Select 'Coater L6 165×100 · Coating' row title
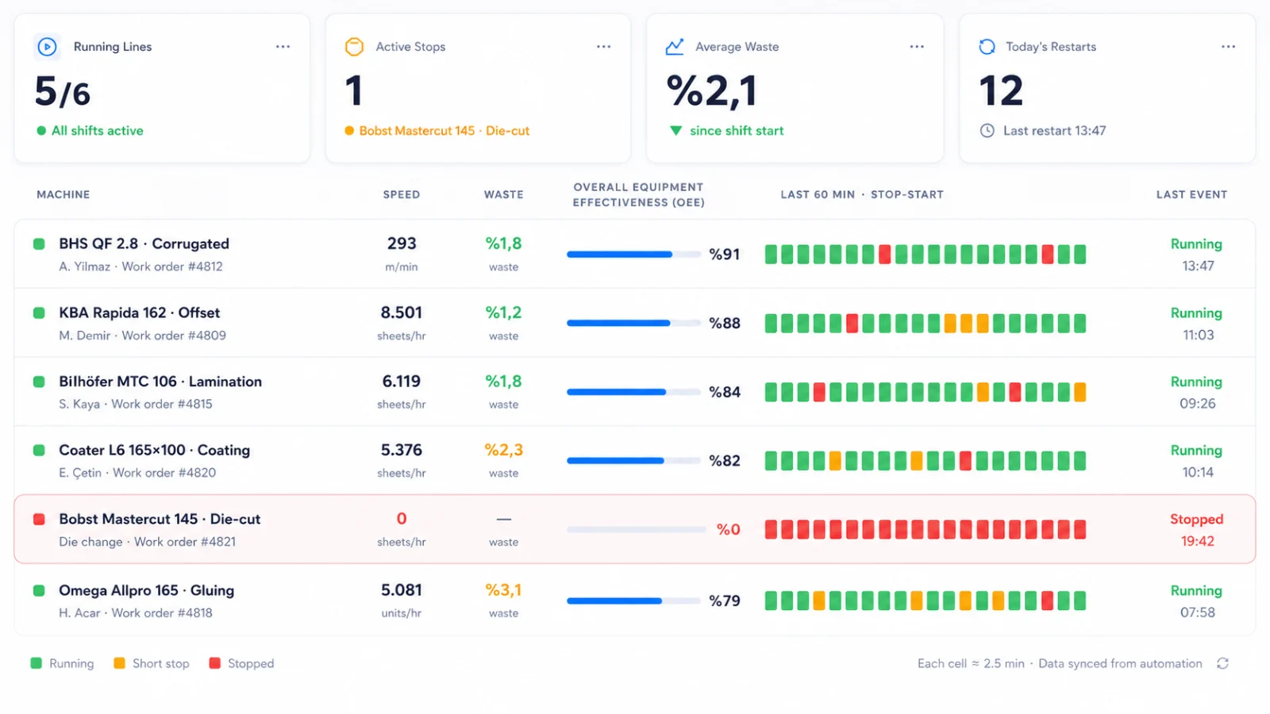Screen dimensions: 1270x714 click(x=155, y=450)
